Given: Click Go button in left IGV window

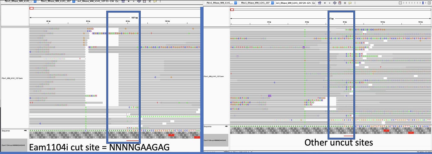Looking at the screenshot, I should [117, 1].
